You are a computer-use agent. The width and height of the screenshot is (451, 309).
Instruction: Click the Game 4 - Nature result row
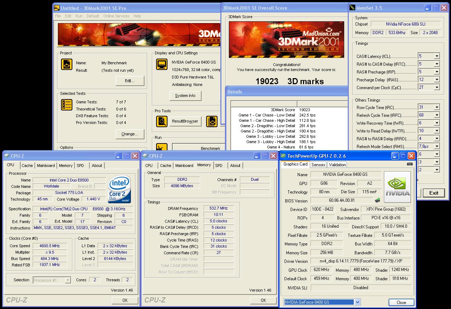coord(289,147)
